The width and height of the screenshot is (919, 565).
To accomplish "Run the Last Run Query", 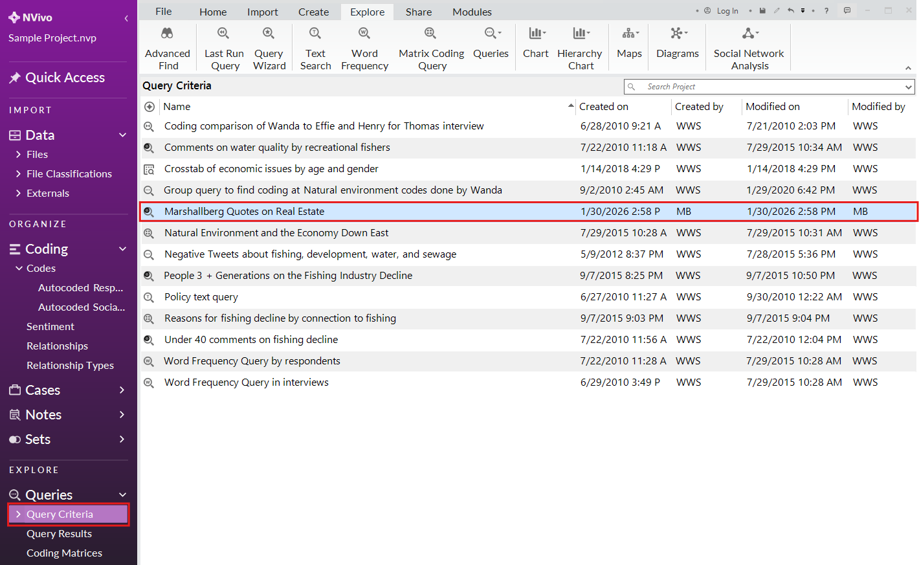I will [x=224, y=49].
